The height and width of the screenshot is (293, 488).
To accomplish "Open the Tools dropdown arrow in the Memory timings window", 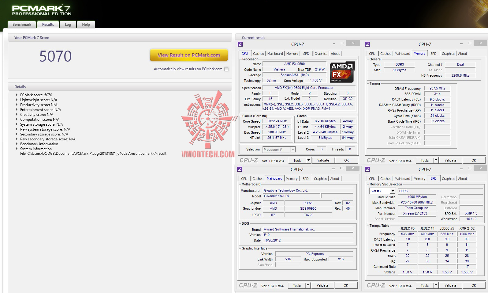I will pos(436,160).
